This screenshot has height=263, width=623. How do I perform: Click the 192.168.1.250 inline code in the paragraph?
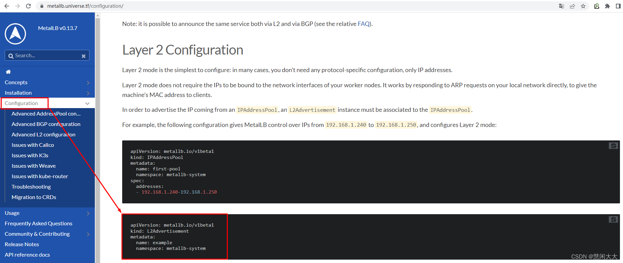396,125
